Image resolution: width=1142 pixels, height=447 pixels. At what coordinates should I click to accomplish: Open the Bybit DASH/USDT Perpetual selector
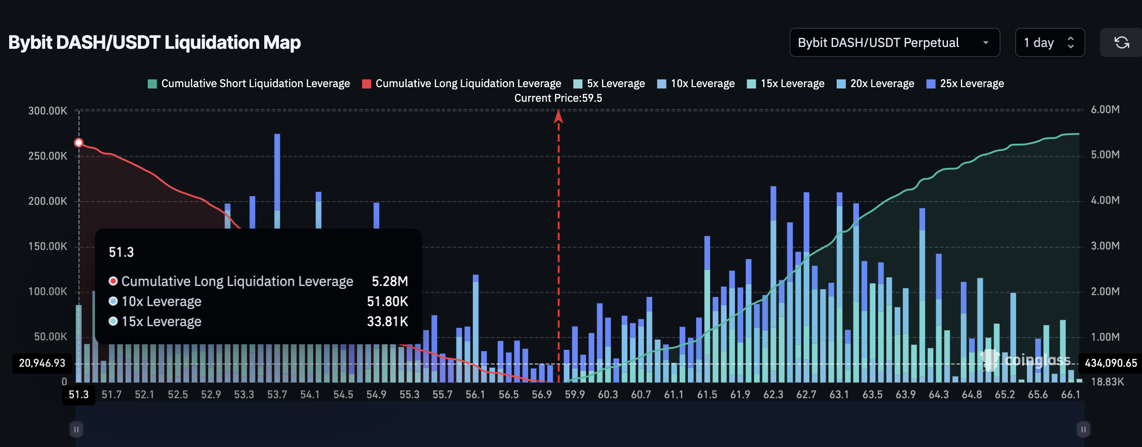pyautogui.click(x=895, y=42)
